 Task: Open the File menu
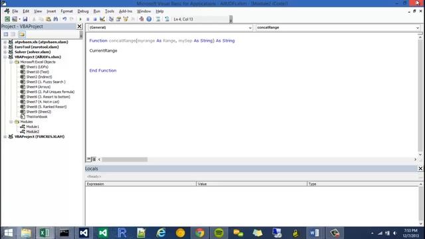(x=15, y=11)
